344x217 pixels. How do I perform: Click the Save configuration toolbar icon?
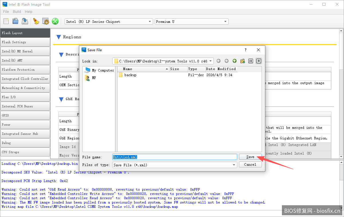click(x=25, y=21)
